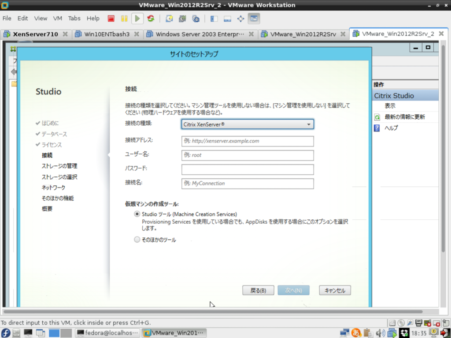Click the 接続名 input field
Image resolution: width=451 pixels, height=338 pixels.
pos(248,184)
